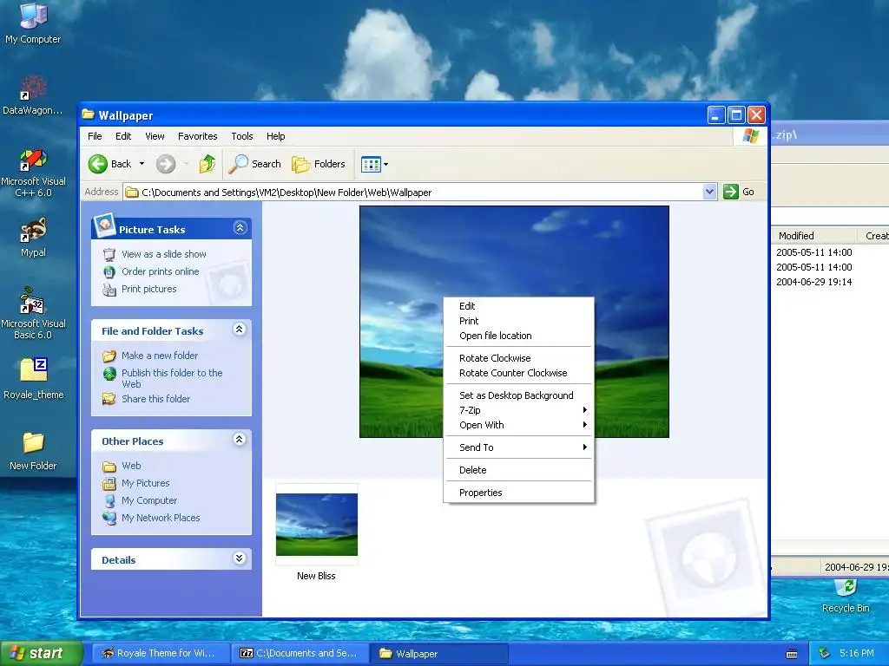Click the Print pictures printer icon
Viewport: 889px width, 666px height.
tap(109, 290)
